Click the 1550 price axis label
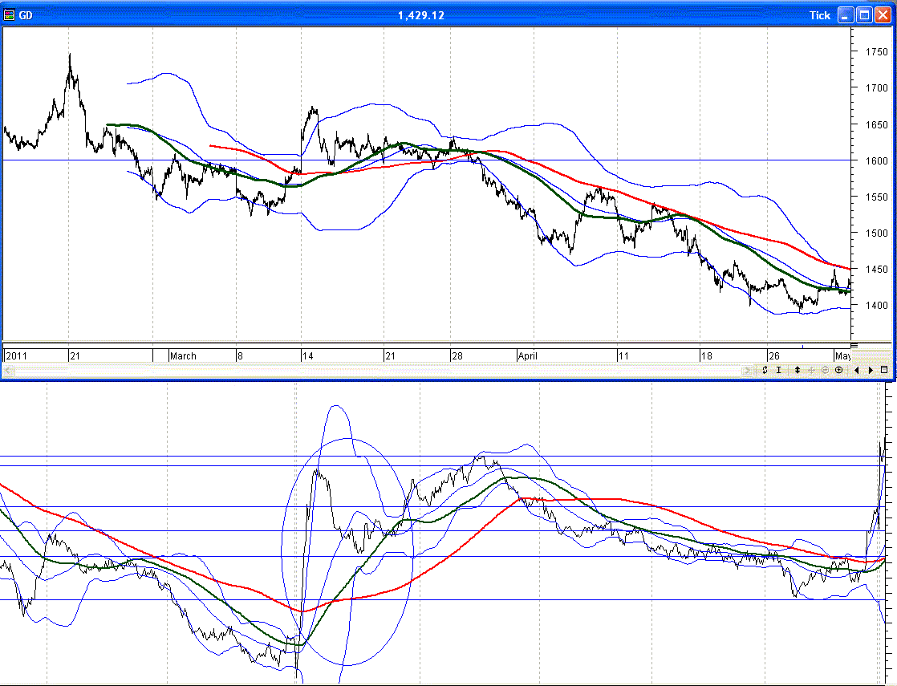Viewport: 897px width, 686px height. [876, 197]
